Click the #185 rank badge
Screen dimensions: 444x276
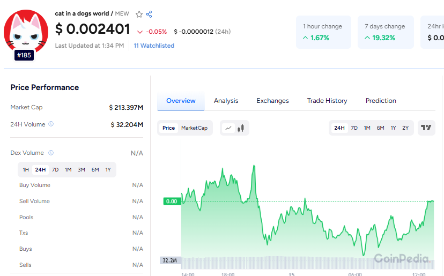(24, 55)
